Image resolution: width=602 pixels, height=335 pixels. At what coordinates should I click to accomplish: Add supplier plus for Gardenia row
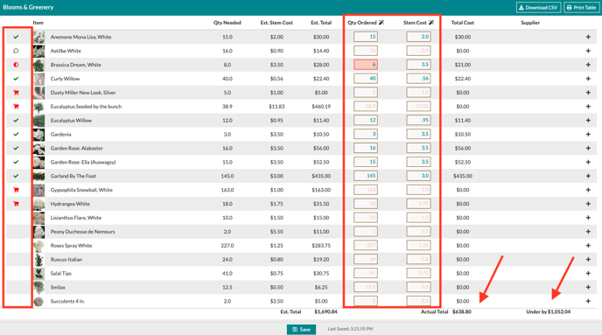pyautogui.click(x=588, y=134)
